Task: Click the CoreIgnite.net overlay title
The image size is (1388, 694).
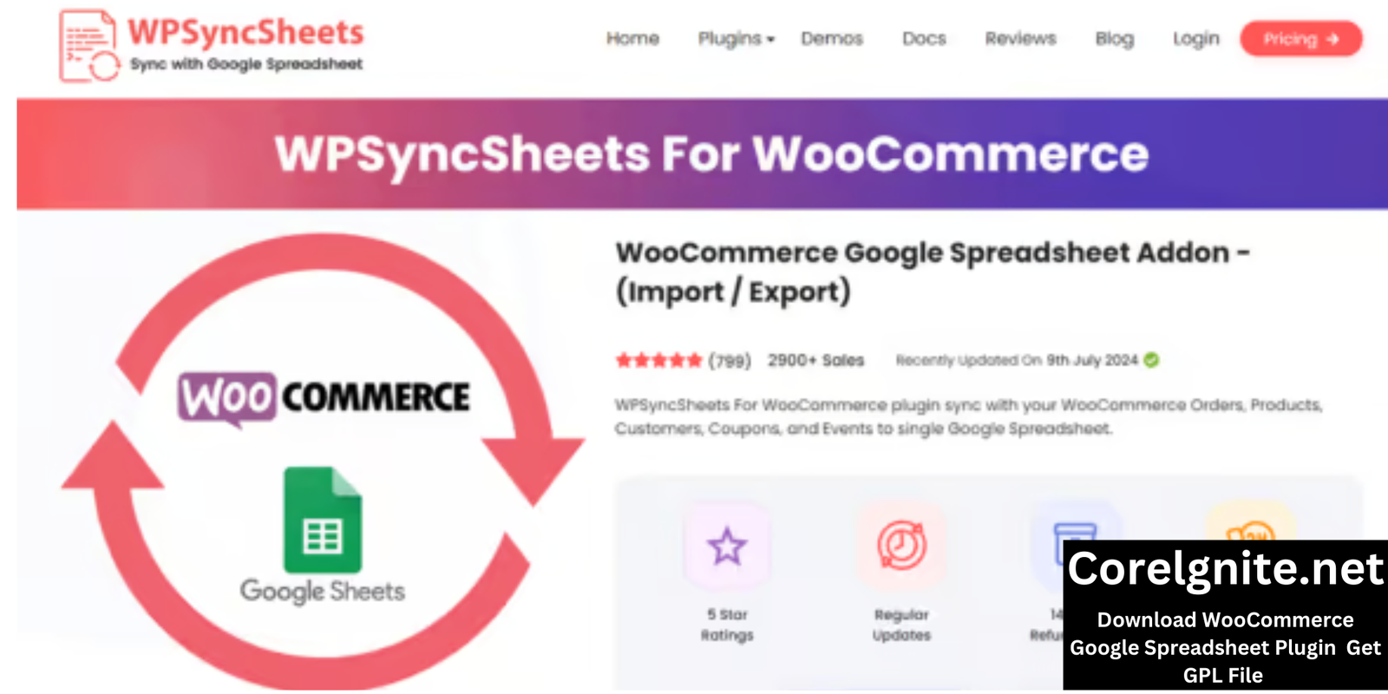Action: click(1224, 570)
